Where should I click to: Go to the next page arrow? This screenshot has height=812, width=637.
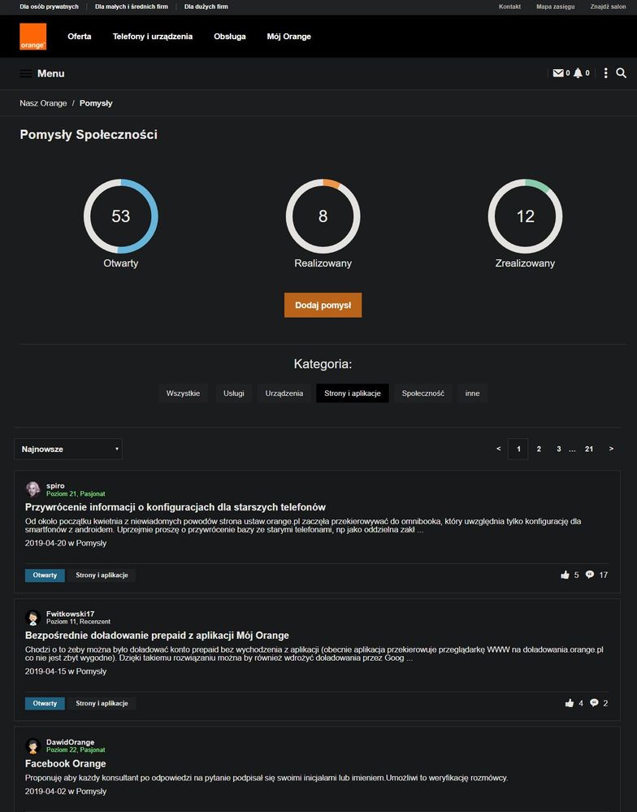[611, 449]
